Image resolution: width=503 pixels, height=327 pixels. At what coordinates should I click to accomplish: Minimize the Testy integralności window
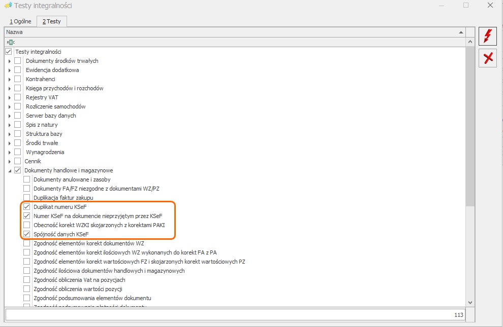click(x=442, y=5)
